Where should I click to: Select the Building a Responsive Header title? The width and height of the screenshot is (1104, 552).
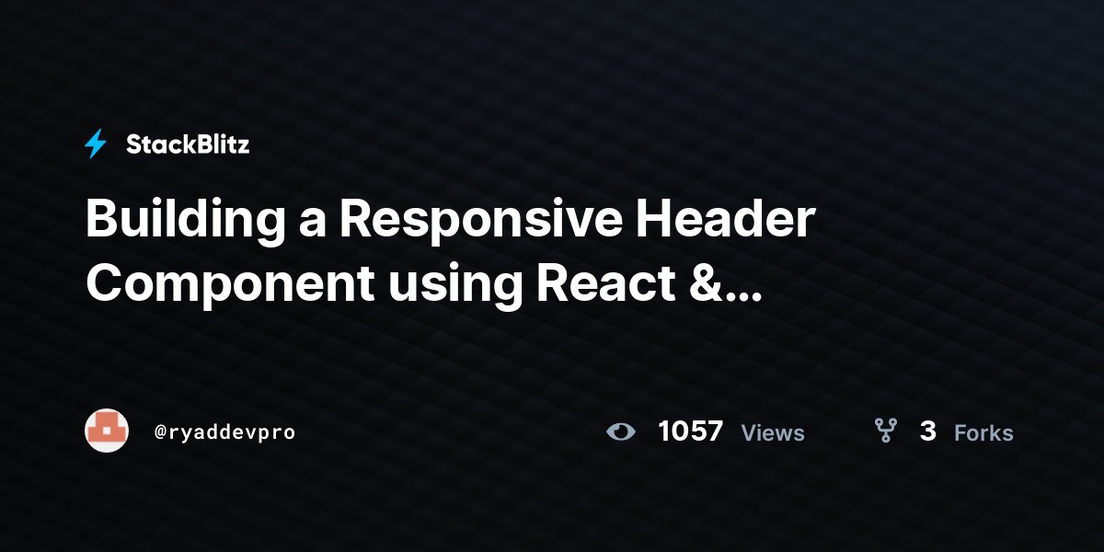coord(451,252)
